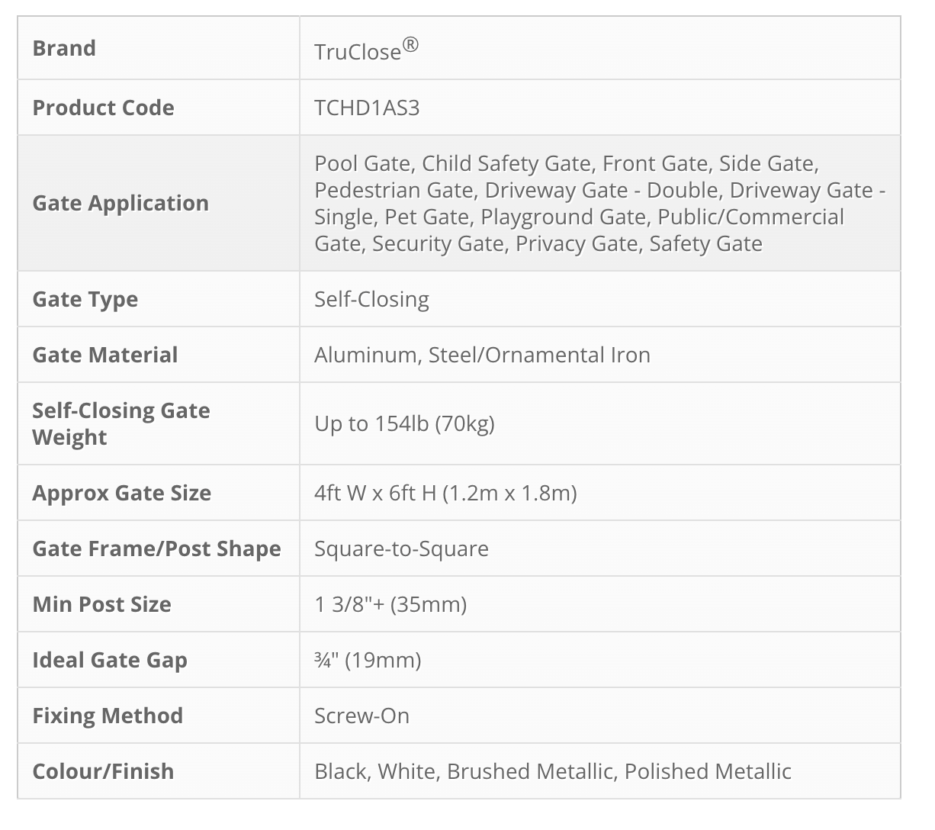Screen dimensions: 935x830
Task: Select Aluminum, Steel/Ornamental Iron text
Action: [x=482, y=355]
